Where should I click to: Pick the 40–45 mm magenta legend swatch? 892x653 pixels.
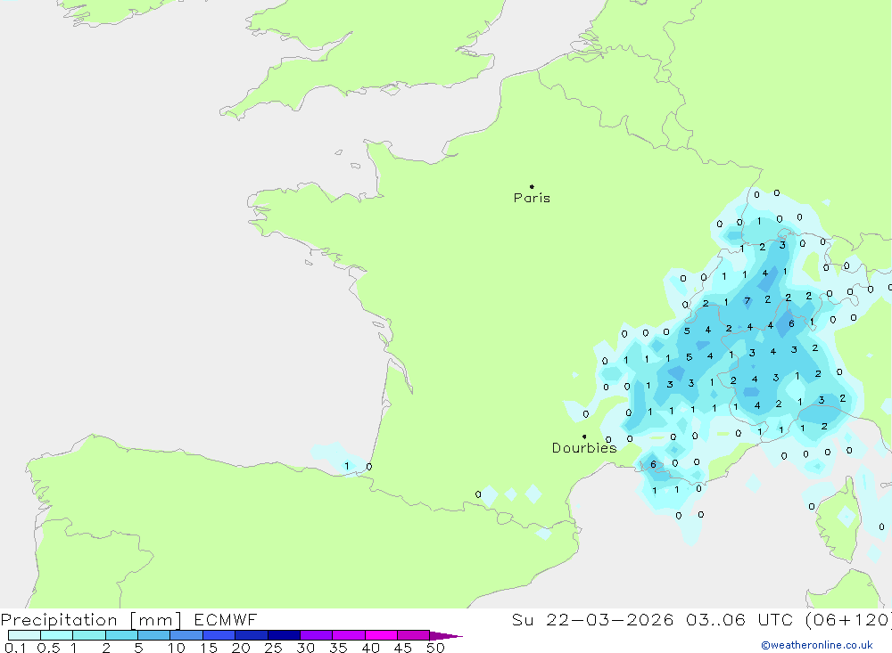coord(381,635)
